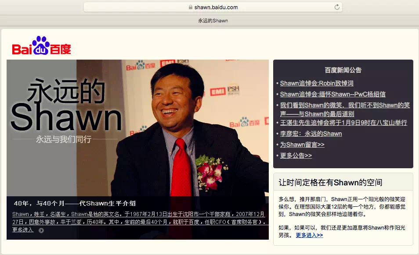Image resolution: width=419 pixels, height=255 pixels.
Task: Click the round arrow icon after 更多进入
Action: [41, 230]
